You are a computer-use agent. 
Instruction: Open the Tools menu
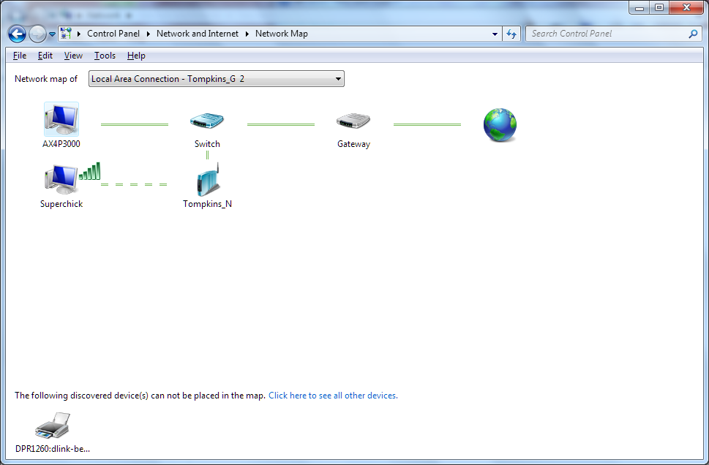(x=105, y=56)
